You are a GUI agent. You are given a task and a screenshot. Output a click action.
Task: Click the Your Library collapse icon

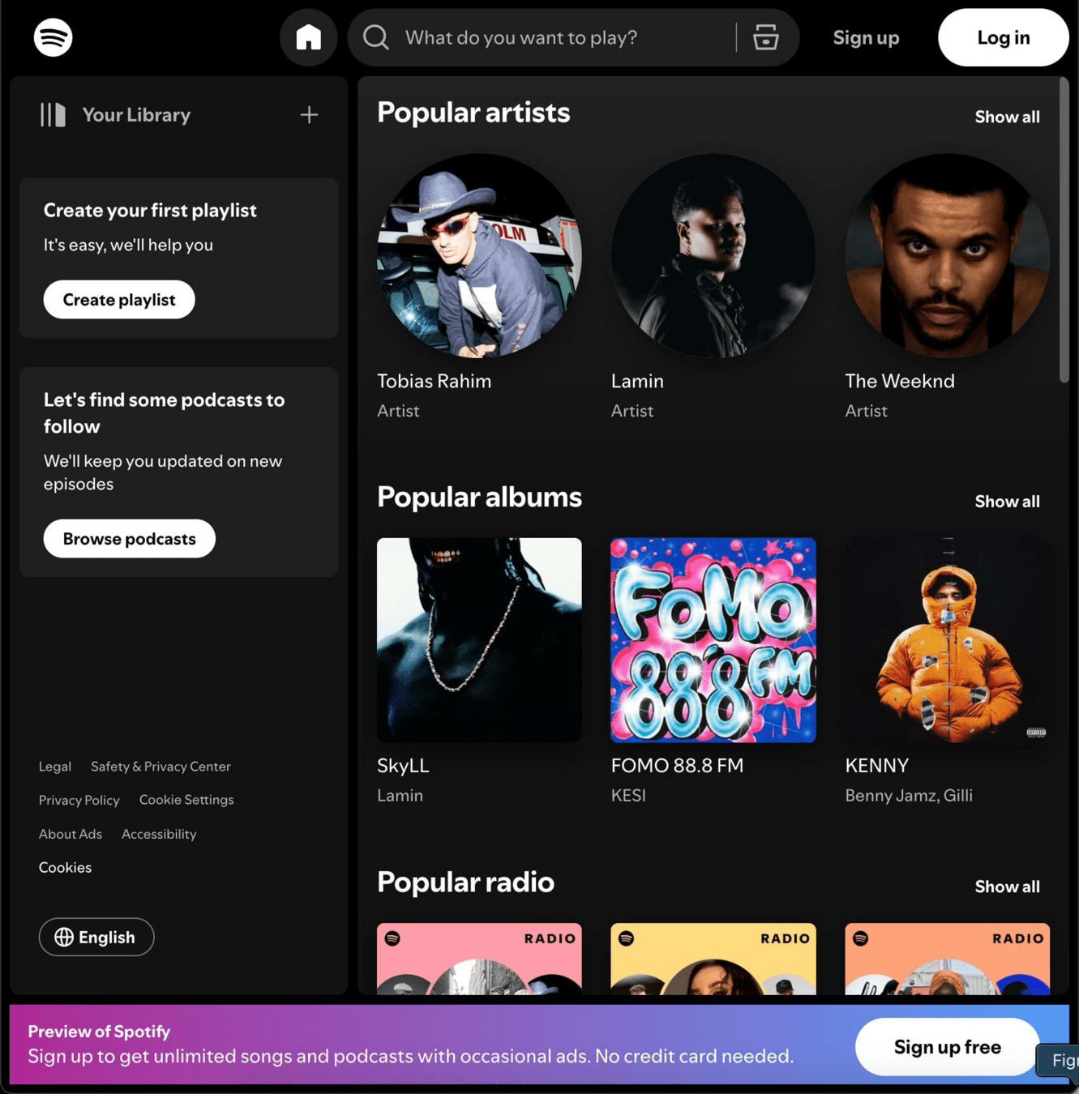click(x=53, y=114)
